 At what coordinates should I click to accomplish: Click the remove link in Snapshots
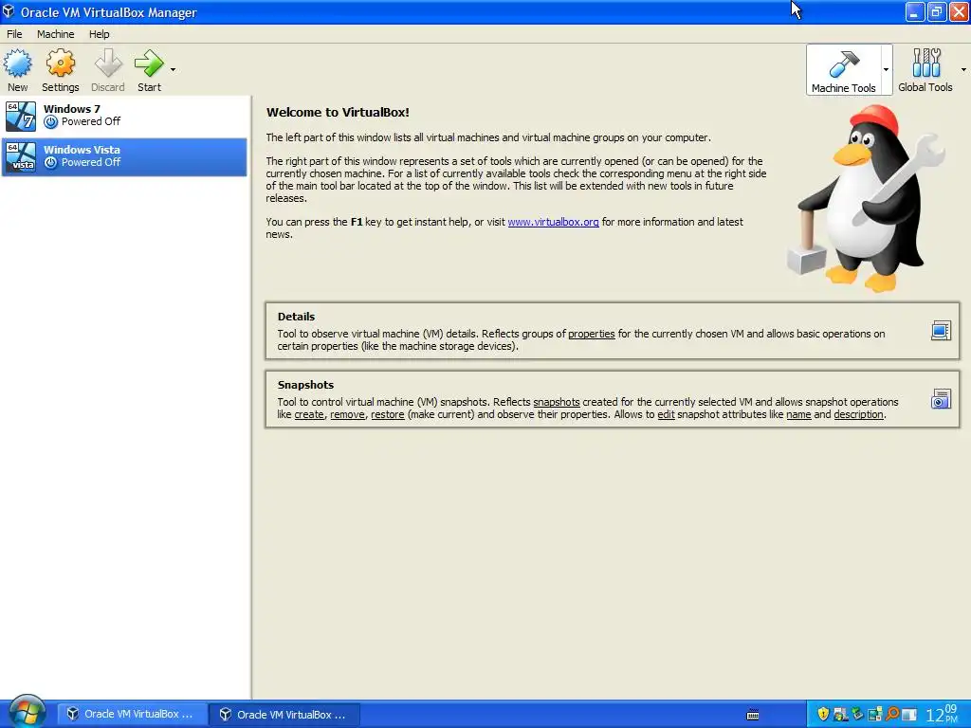(347, 415)
